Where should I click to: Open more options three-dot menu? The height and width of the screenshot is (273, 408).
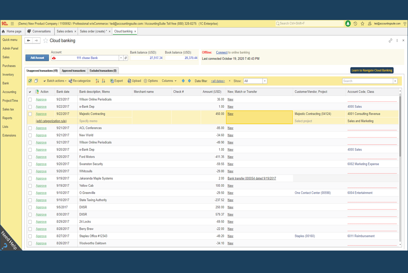tap(397, 40)
